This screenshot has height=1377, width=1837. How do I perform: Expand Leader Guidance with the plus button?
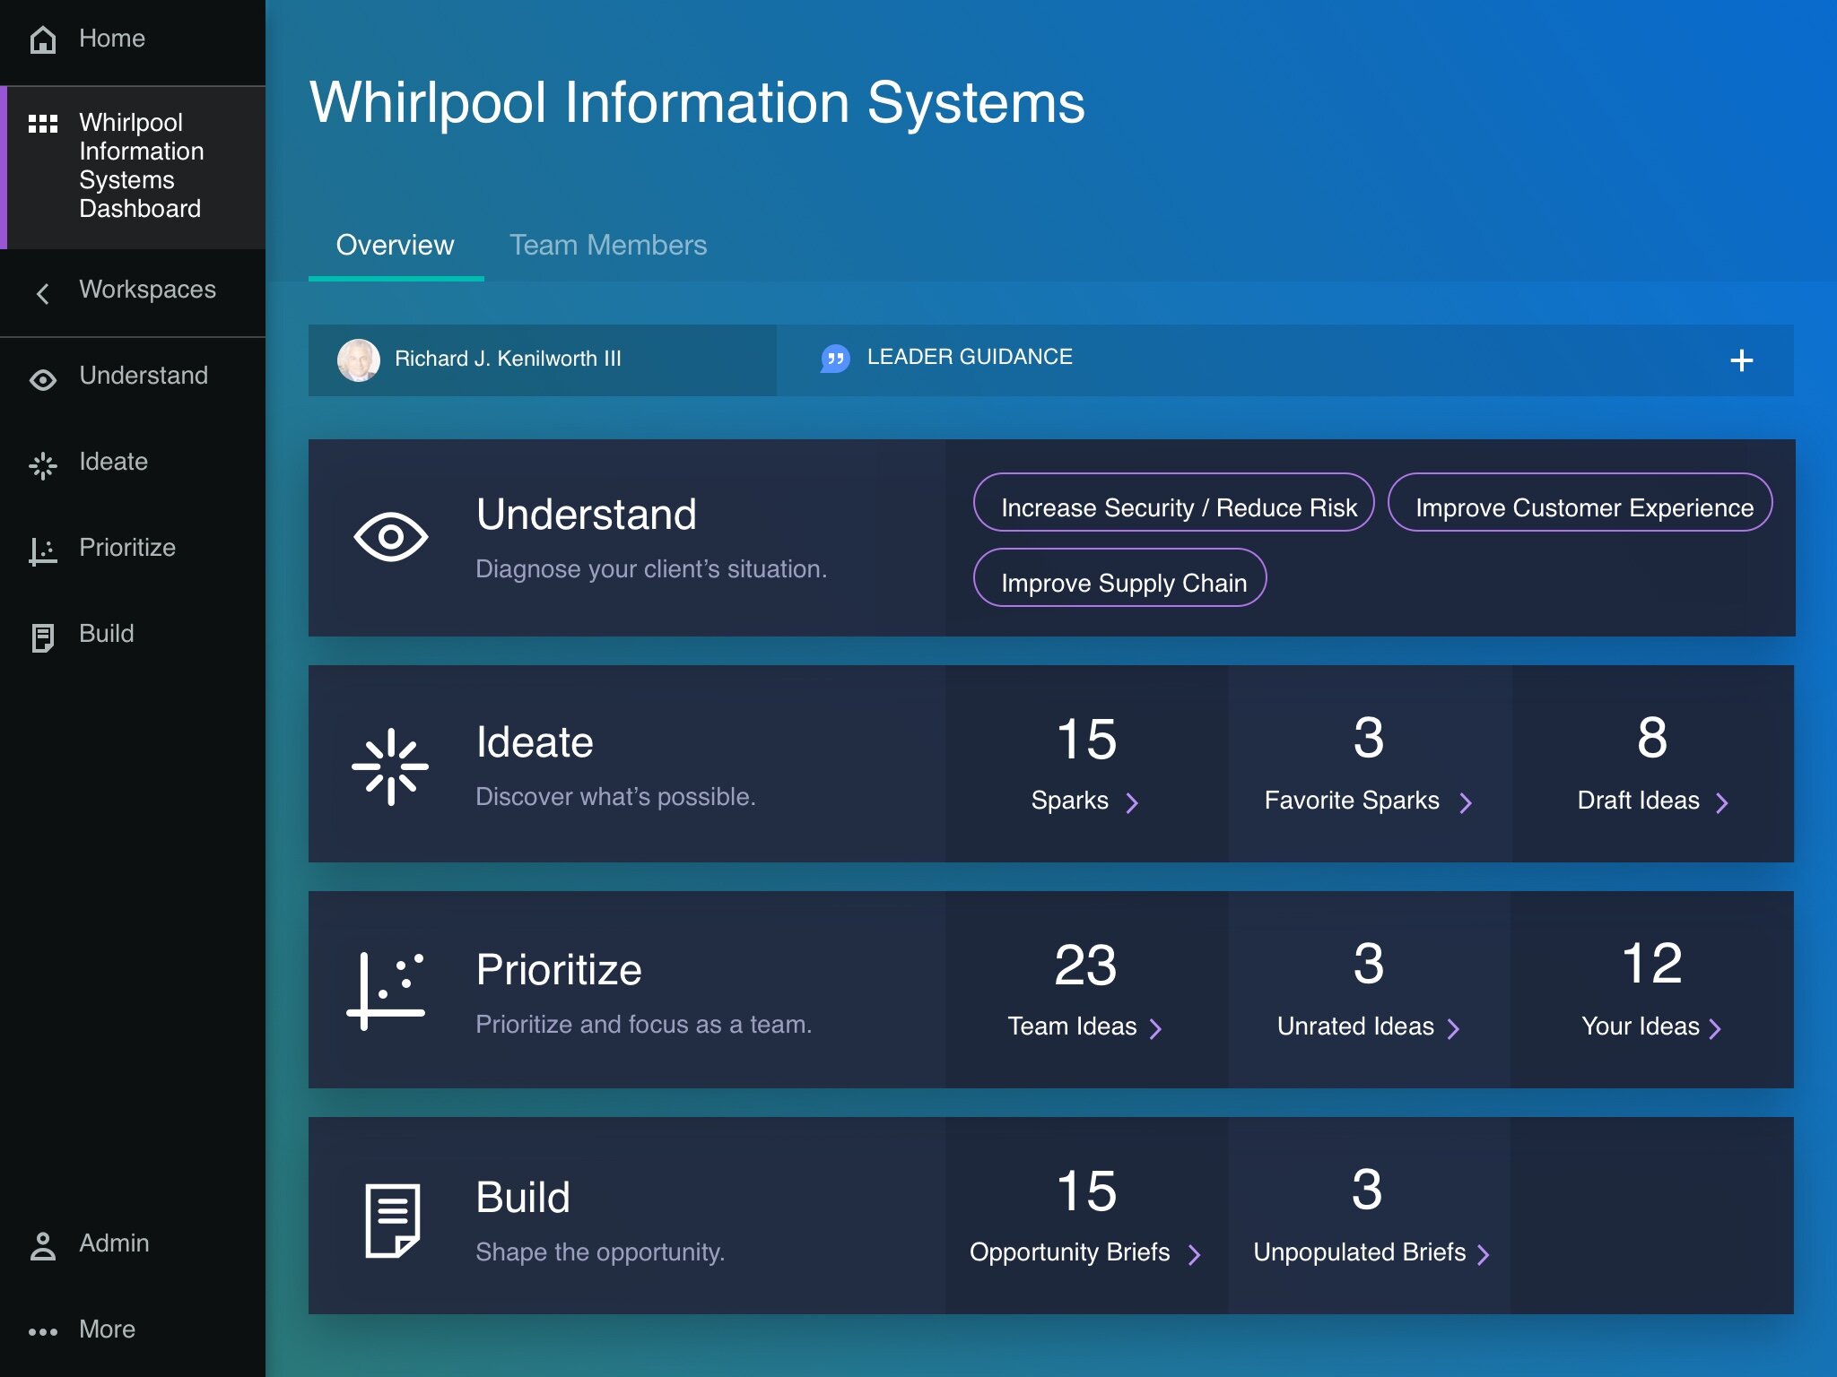pyautogui.click(x=1741, y=360)
